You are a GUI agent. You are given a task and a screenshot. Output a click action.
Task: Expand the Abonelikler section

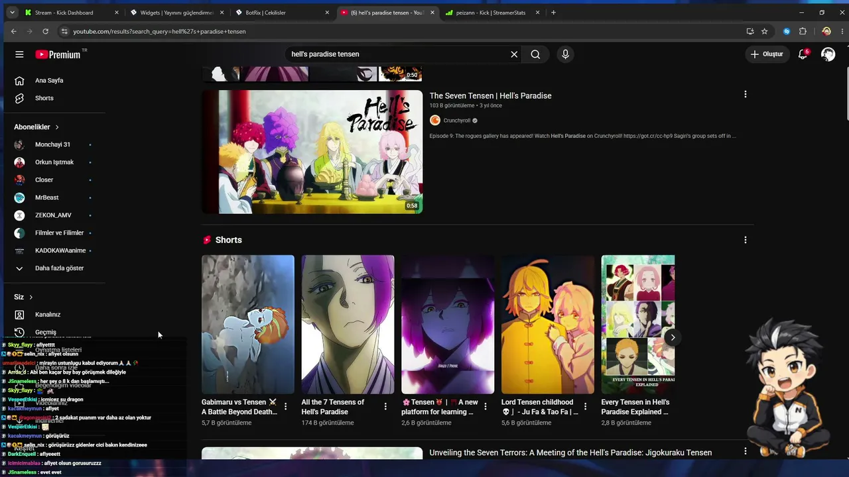click(x=36, y=127)
